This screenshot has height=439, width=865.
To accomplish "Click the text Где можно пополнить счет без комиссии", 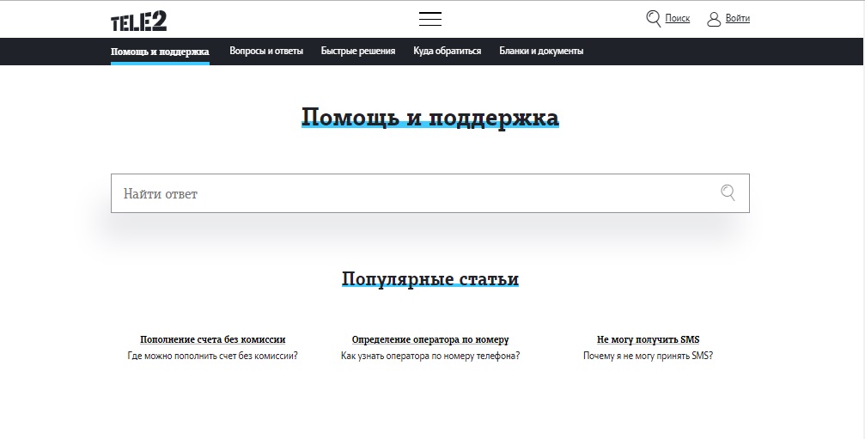I will [212, 356].
